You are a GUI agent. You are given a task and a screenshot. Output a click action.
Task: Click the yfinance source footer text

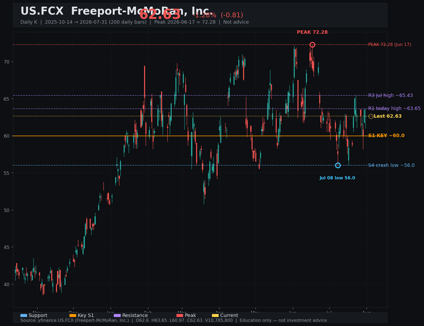click(x=174, y=320)
